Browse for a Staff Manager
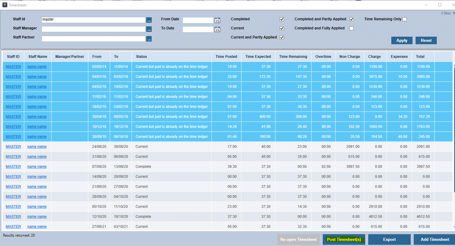455x246 pixels. [149, 29]
